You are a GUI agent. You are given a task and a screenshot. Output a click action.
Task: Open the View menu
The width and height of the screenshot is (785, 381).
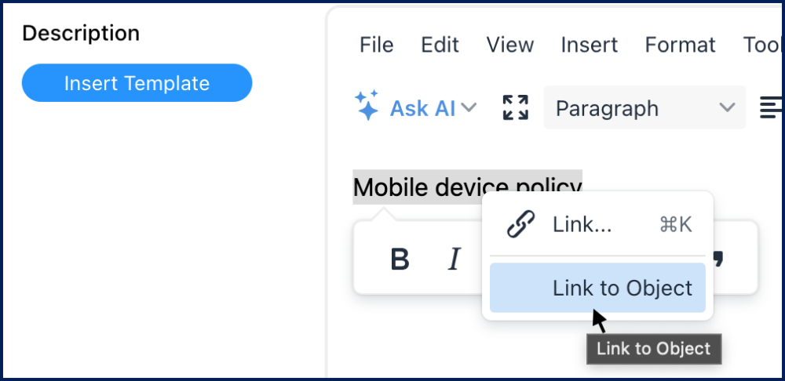tap(510, 45)
